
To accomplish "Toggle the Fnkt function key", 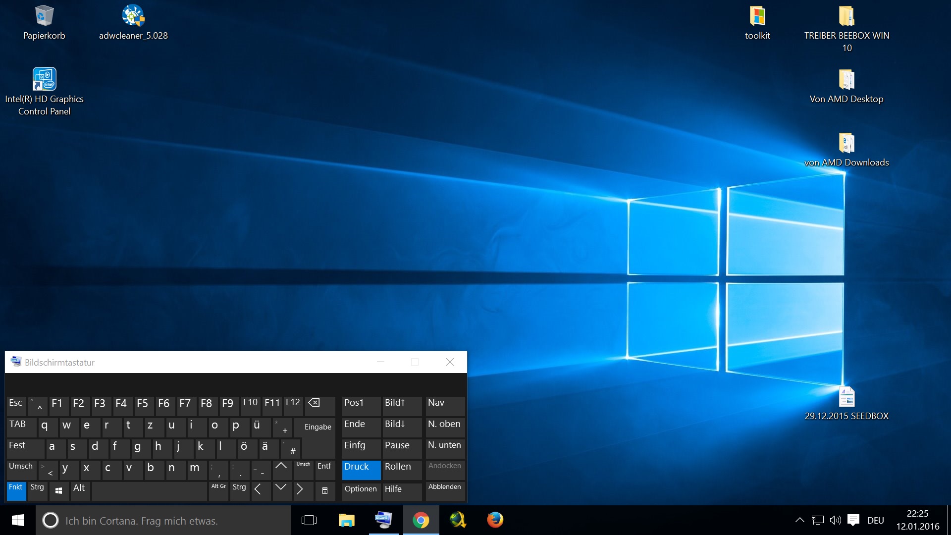I will (x=16, y=490).
